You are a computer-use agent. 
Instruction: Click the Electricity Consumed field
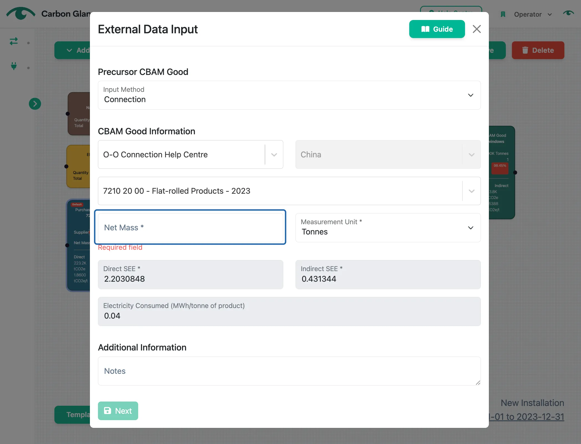[289, 311]
